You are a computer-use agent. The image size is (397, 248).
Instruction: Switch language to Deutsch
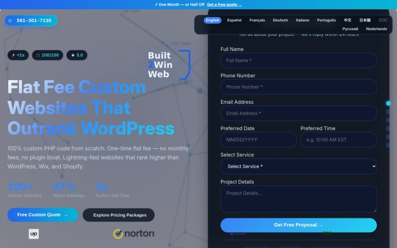click(280, 20)
